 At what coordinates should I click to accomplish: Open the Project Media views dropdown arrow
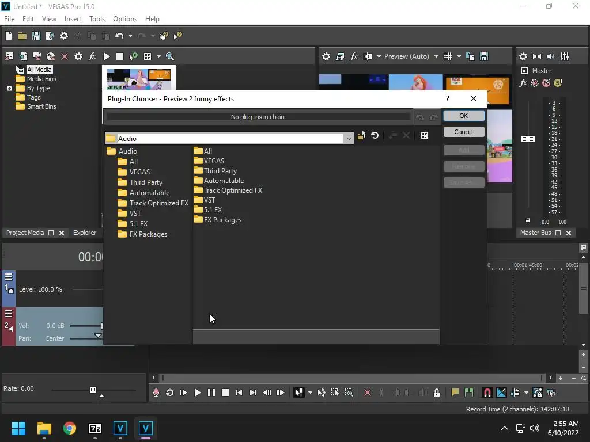[x=158, y=56]
